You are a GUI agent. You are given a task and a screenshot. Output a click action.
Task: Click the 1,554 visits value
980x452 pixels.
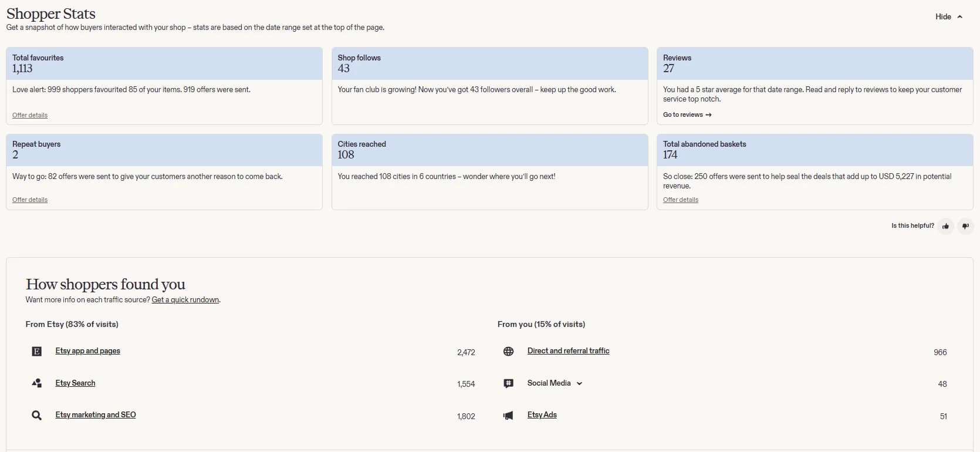click(466, 384)
